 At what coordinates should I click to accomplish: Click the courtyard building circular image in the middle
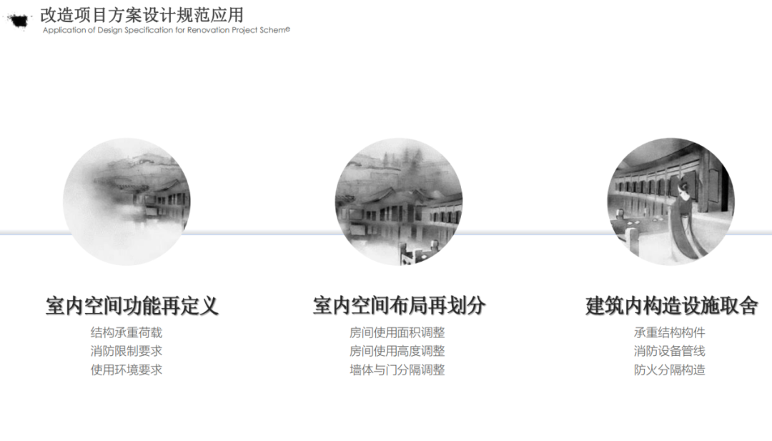click(x=399, y=202)
